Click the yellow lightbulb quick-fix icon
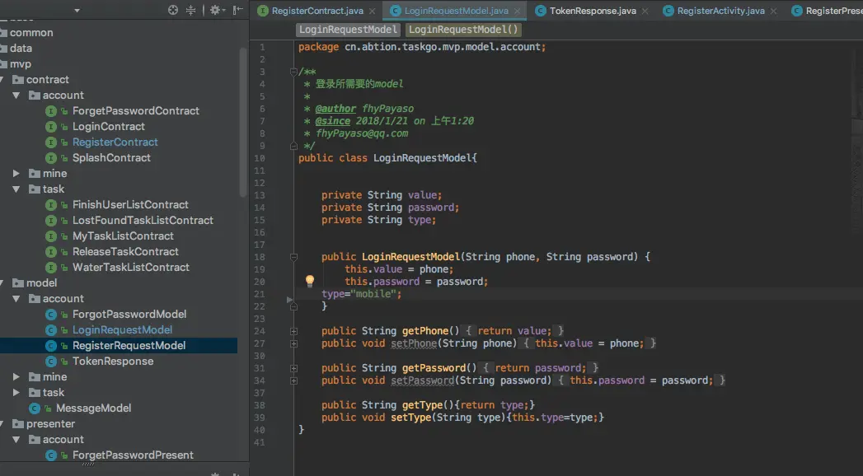 click(310, 281)
